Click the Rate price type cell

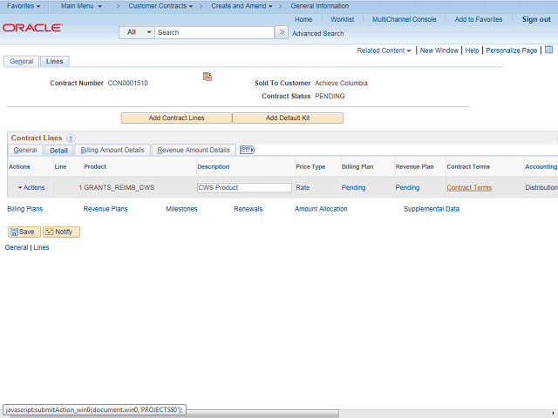click(x=303, y=187)
